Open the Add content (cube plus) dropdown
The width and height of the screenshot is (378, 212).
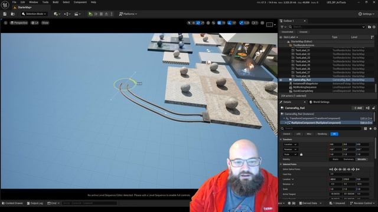(57, 14)
